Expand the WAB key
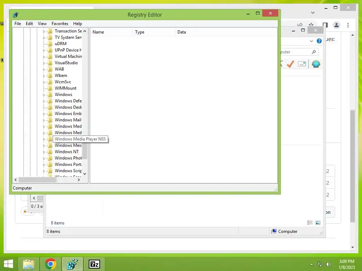Image resolution: width=362 pixels, height=271 pixels. point(44,70)
